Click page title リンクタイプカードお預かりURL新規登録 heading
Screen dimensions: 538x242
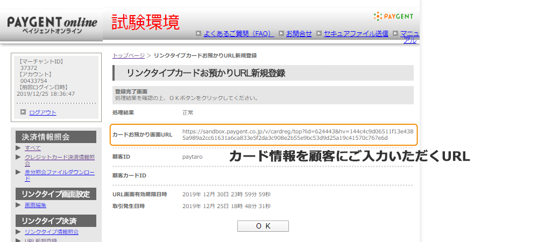point(206,73)
